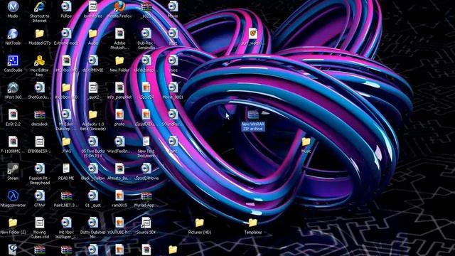Click the info_pamphlet archive icon
Screen dimensions: 455x256
119,87
